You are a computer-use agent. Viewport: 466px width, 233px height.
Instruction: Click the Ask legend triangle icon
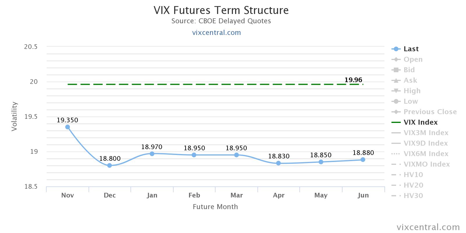pyautogui.click(x=396, y=80)
